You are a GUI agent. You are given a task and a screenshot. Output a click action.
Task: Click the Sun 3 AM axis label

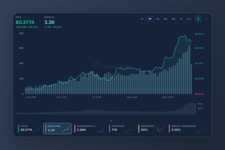click(132, 97)
